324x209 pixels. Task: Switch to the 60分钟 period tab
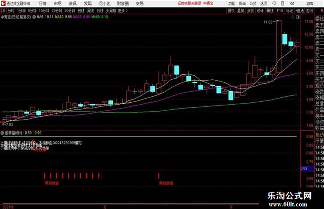[x=70, y=11]
